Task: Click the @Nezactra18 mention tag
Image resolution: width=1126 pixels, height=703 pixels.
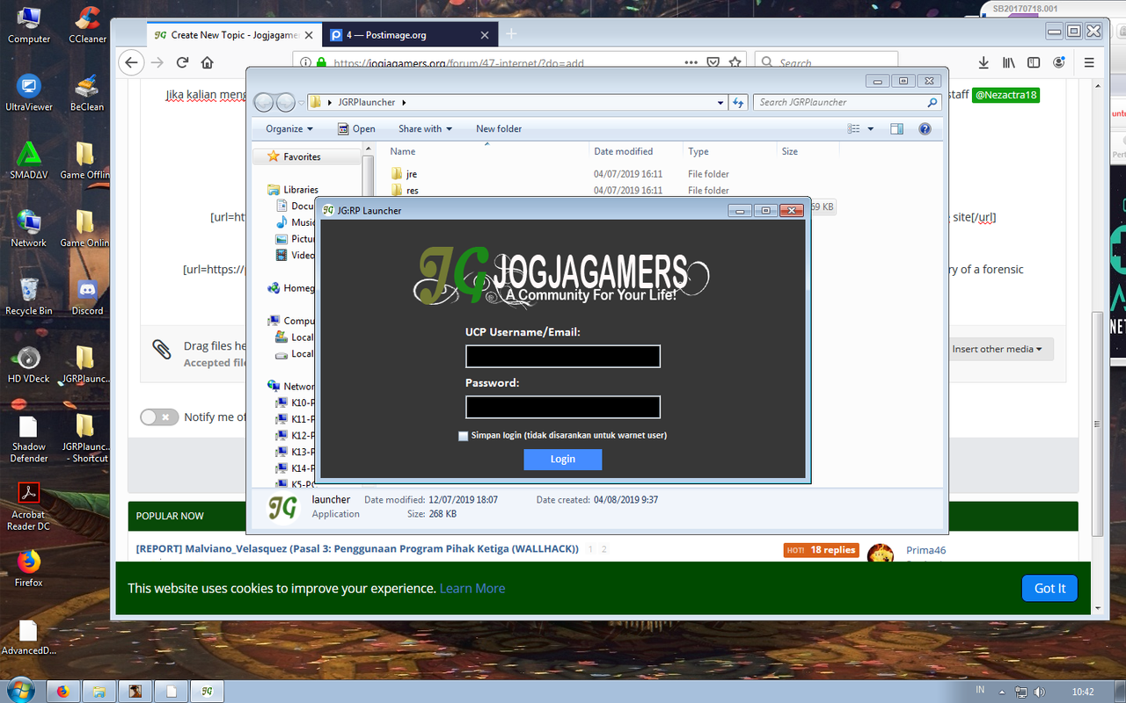Action: (1005, 95)
